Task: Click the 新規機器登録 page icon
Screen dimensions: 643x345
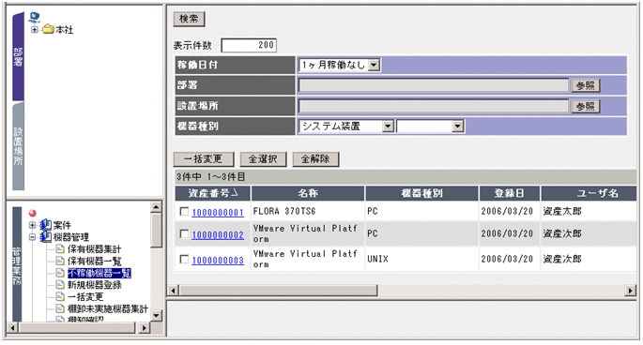Action: click(x=60, y=284)
